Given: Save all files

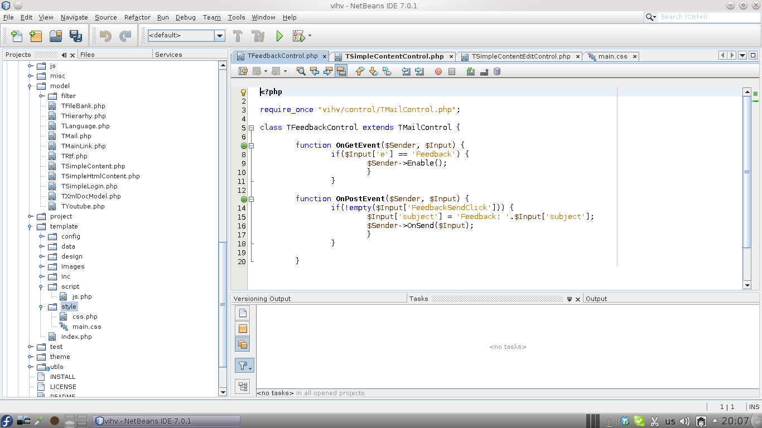Looking at the screenshot, I should point(75,36).
